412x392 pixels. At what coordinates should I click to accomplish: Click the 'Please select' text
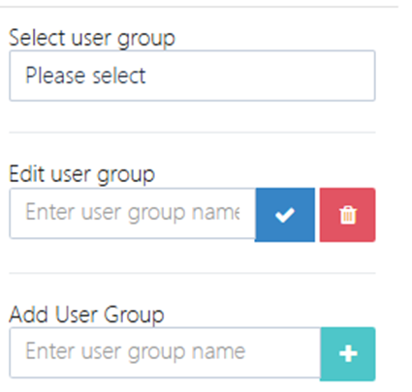coord(85,75)
